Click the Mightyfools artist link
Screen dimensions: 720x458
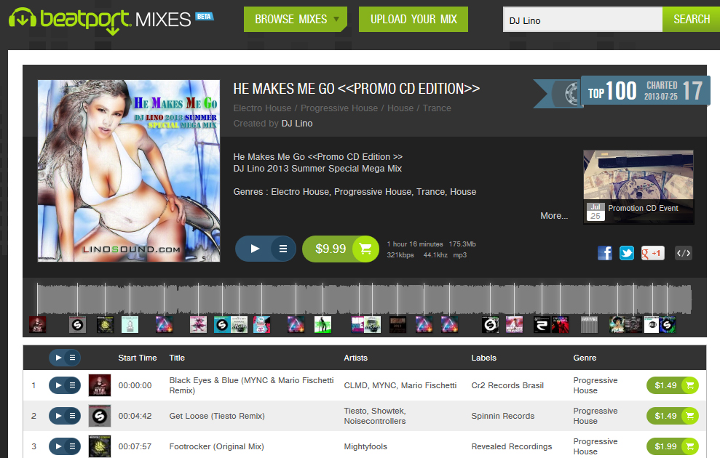[365, 446]
